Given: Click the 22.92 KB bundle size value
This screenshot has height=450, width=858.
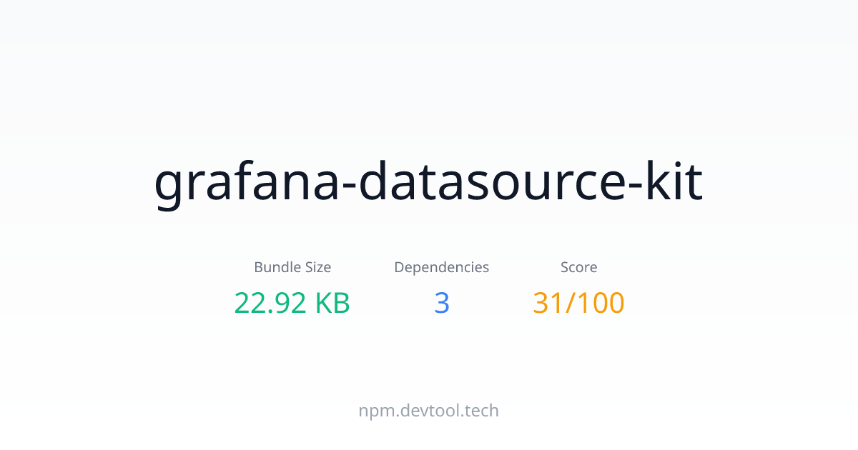Looking at the screenshot, I should click(x=292, y=303).
